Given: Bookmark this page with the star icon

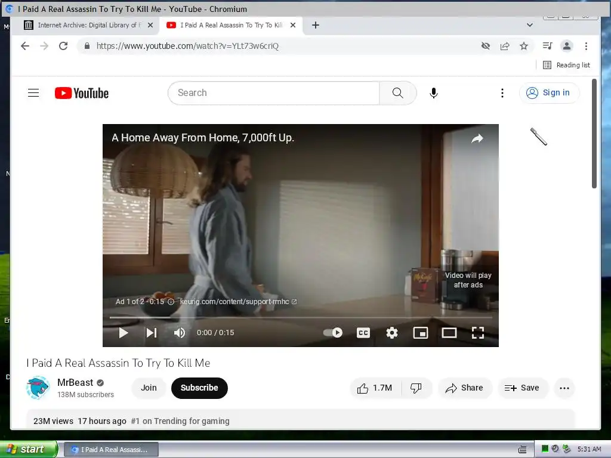Looking at the screenshot, I should click(x=524, y=46).
